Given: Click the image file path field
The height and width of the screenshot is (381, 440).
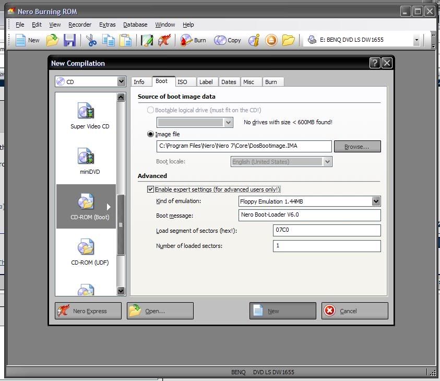Looking at the screenshot, I should click(244, 146).
